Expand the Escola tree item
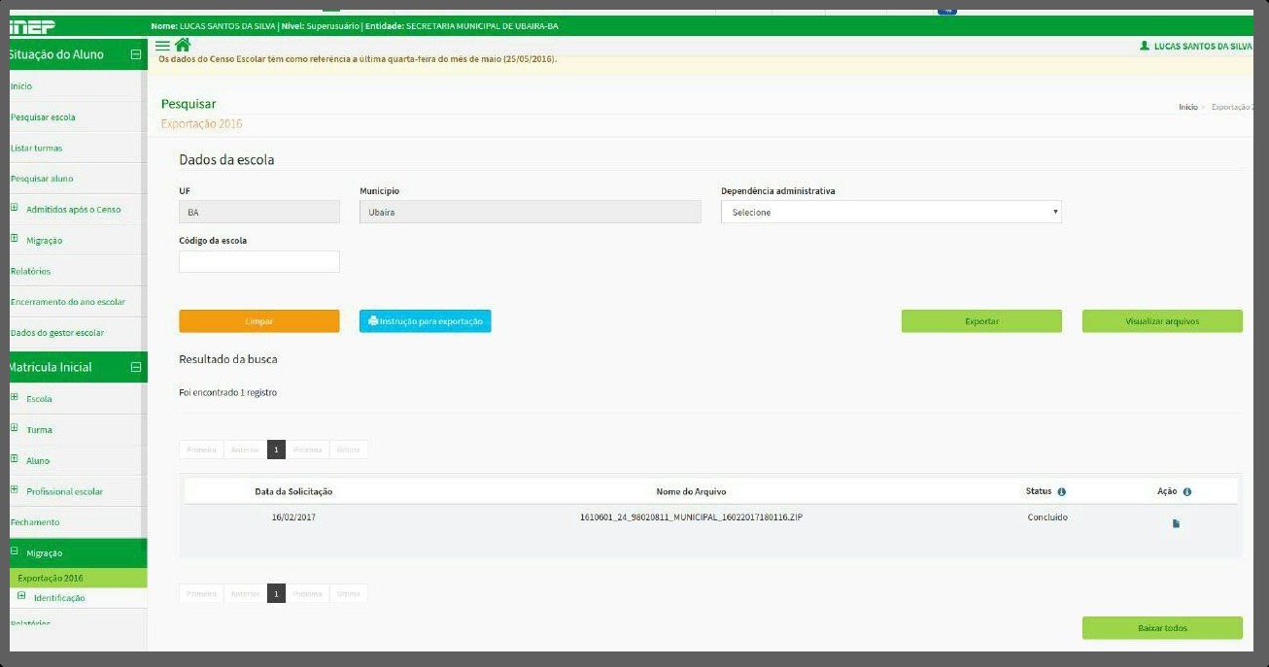Viewport: 1269px width, 667px height. click(x=15, y=397)
